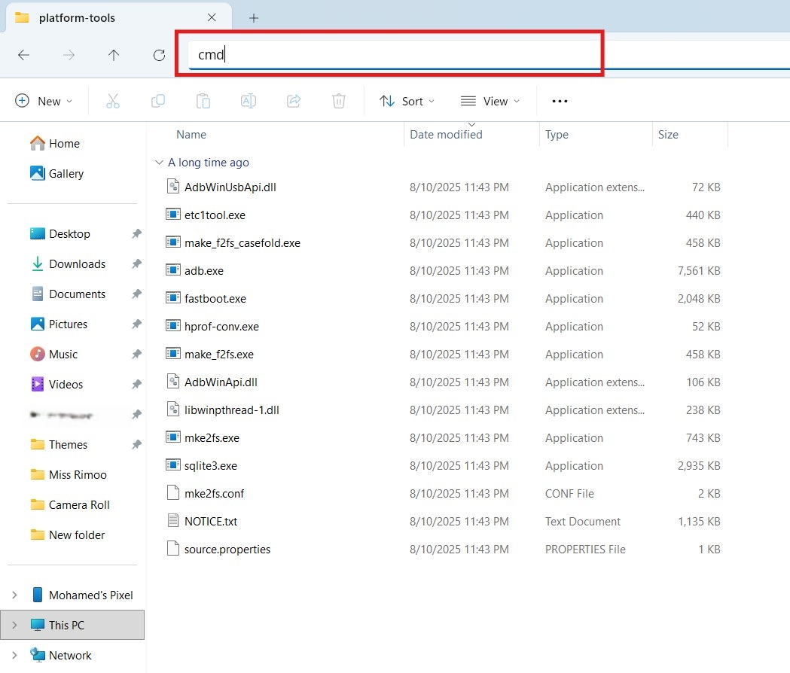Image resolution: width=790 pixels, height=673 pixels.
Task: Open the See more three-dots menu
Action: click(560, 101)
